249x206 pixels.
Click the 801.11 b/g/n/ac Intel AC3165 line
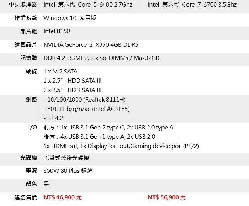(86, 109)
